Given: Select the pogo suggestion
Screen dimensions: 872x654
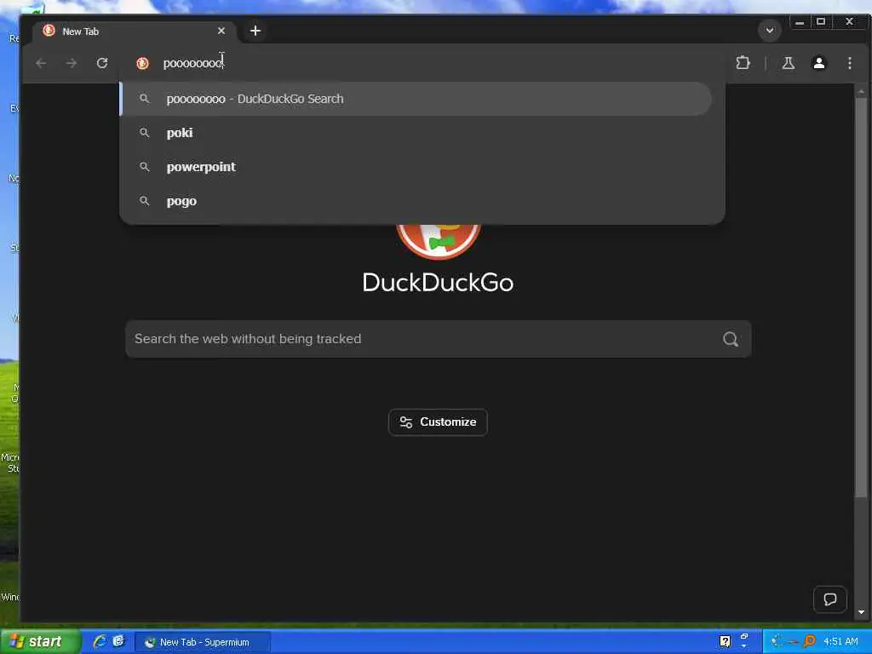Looking at the screenshot, I should pos(416,201).
